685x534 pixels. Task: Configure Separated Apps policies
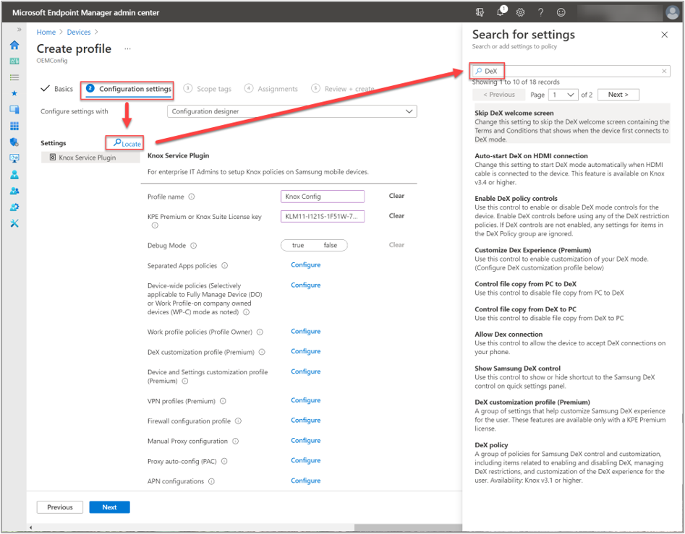[x=306, y=264]
